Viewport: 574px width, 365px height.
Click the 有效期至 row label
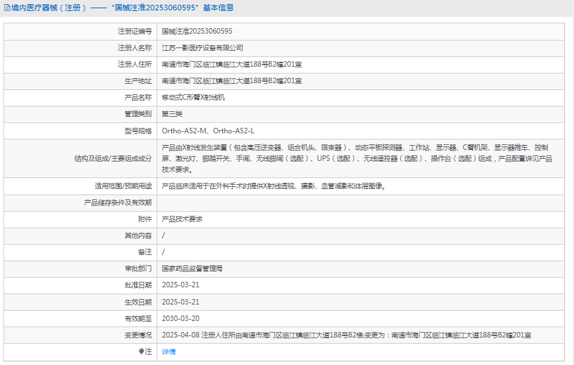(x=138, y=318)
